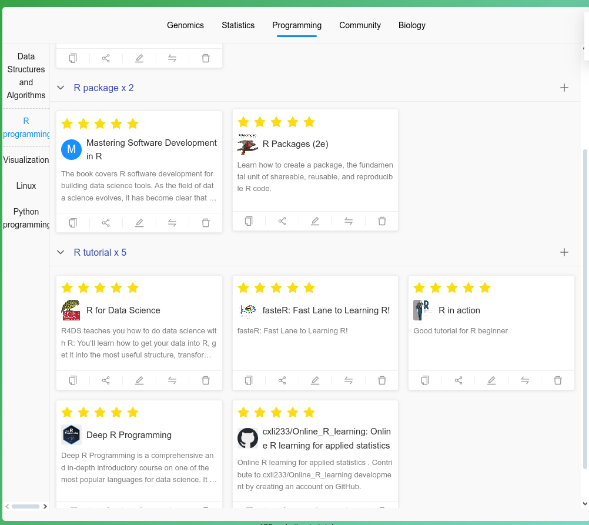The width and height of the screenshot is (589, 525).
Task: Open the Deep R Programming title
Action: point(129,435)
